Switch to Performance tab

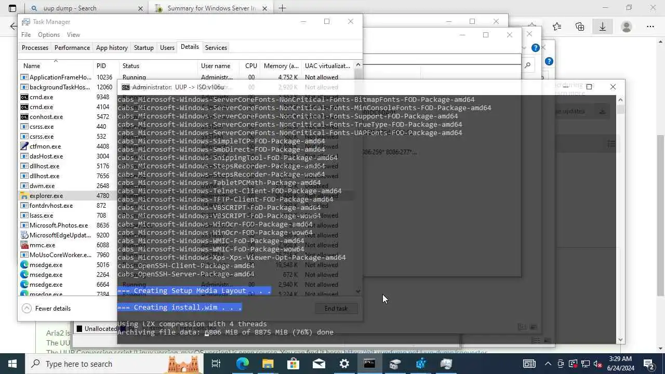(72, 47)
